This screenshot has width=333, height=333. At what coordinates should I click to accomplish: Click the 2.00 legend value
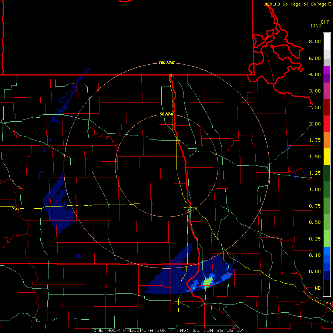[x=315, y=124]
